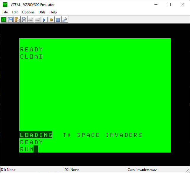The image size is (190, 173).
Task: Click the dark block cursor after RUN
Action: pyautogui.click(x=36, y=149)
